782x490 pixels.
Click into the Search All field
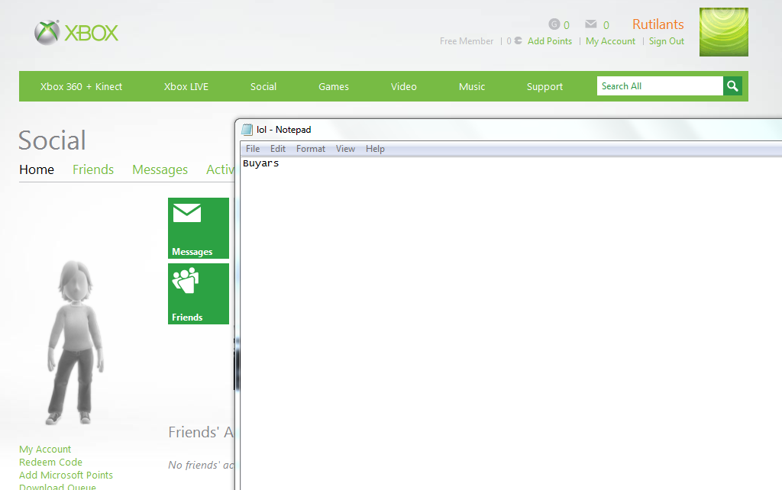click(x=660, y=85)
